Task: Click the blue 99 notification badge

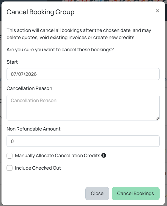Action: click(x=99, y=1)
